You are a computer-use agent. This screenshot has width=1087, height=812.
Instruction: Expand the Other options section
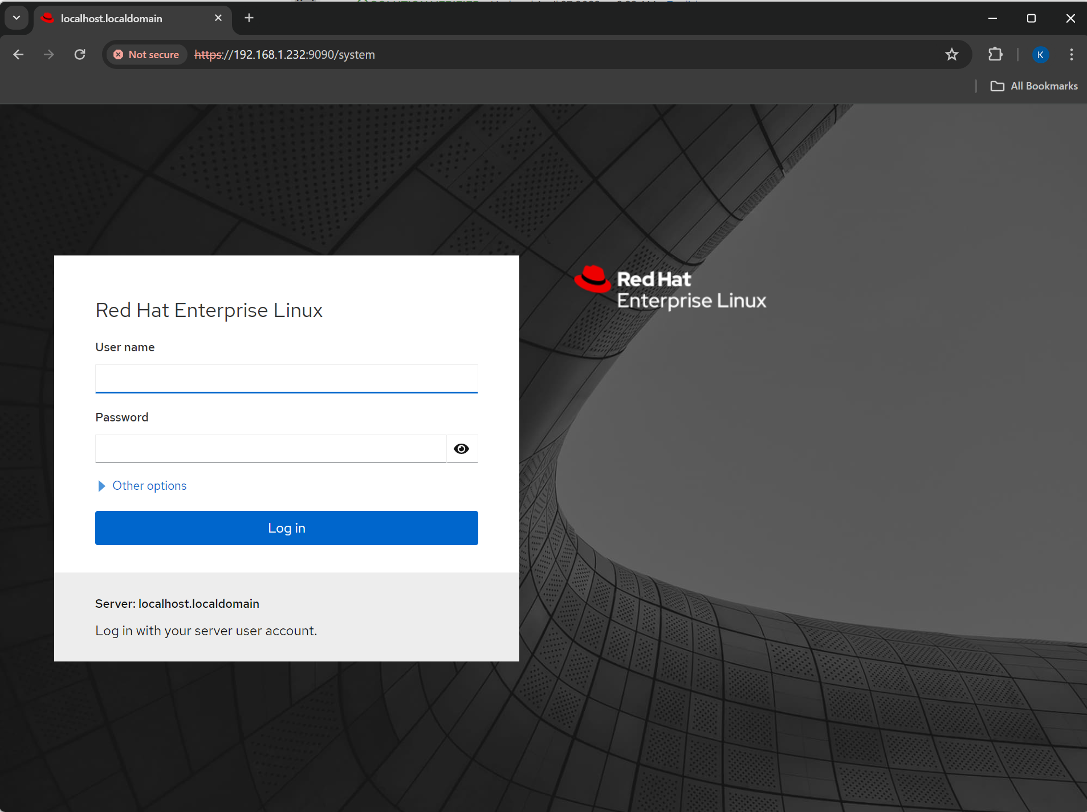coord(143,486)
